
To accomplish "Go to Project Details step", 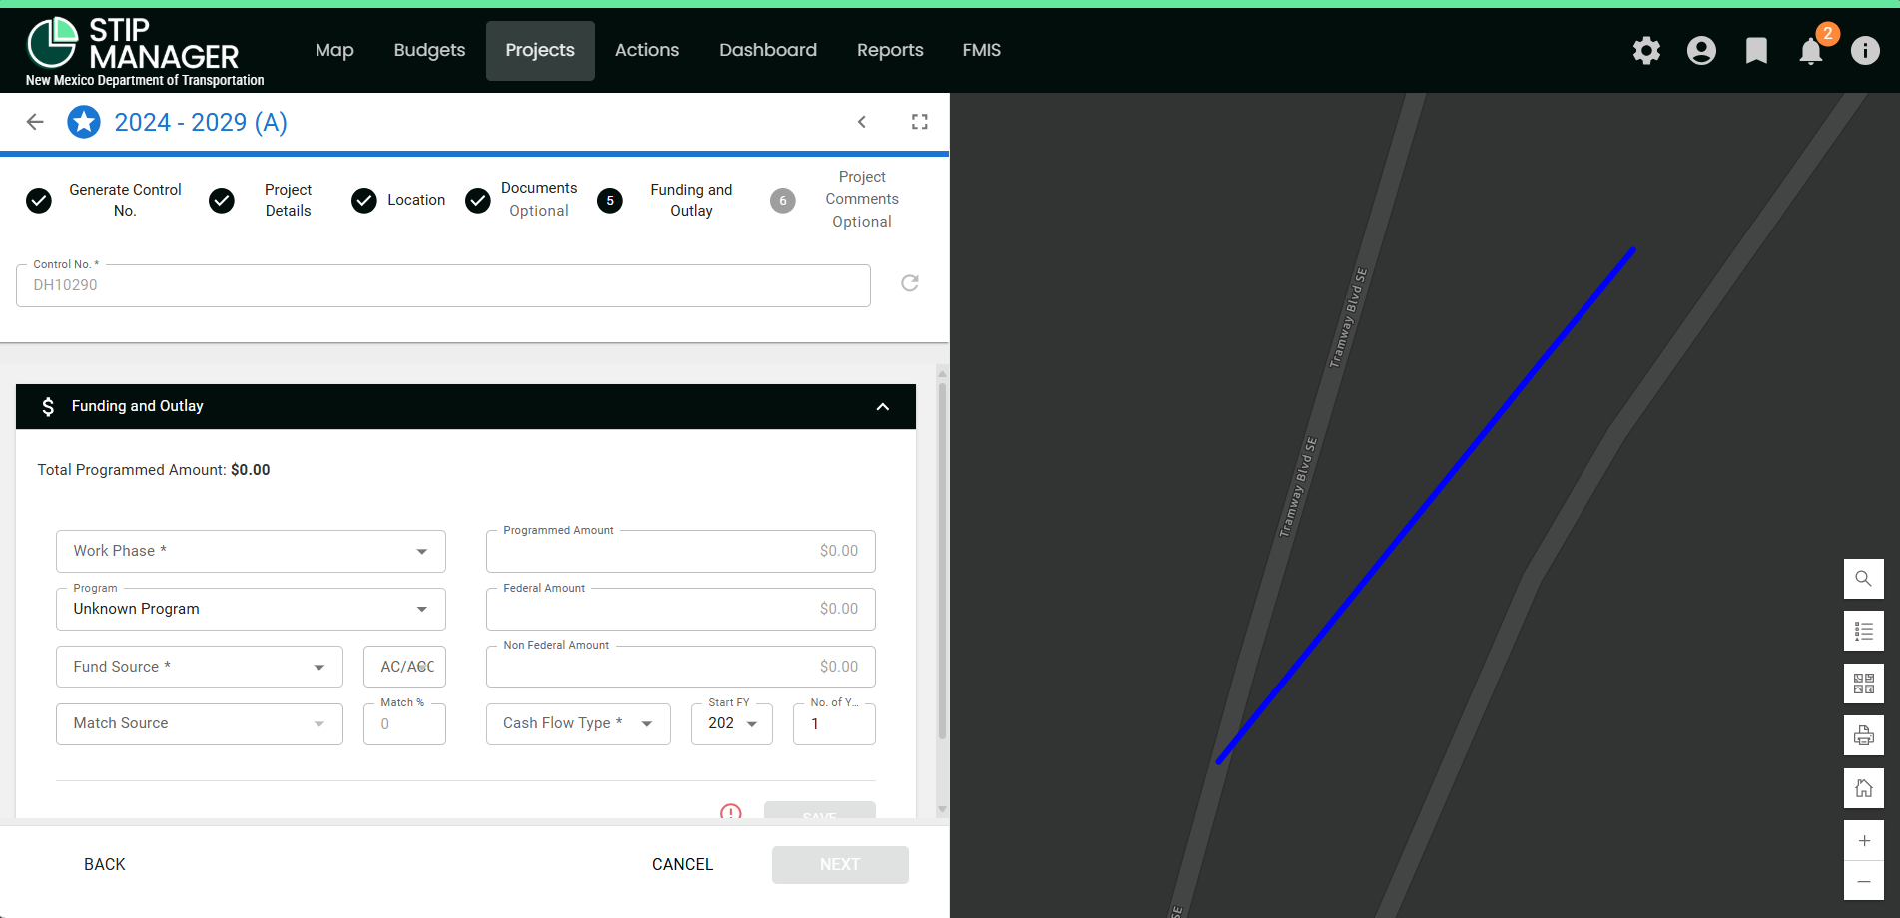I will tap(261, 200).
